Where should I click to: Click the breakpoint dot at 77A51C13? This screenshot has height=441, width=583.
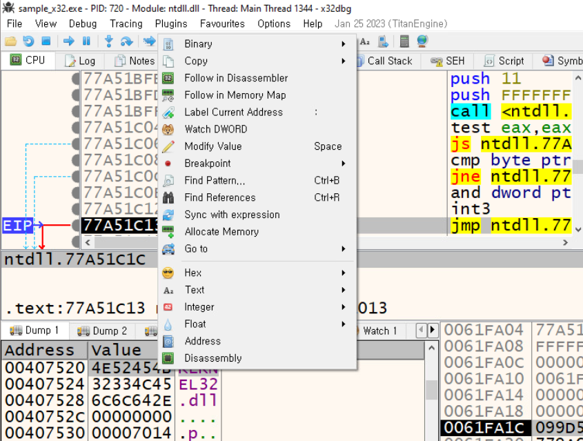pos(76,226)
